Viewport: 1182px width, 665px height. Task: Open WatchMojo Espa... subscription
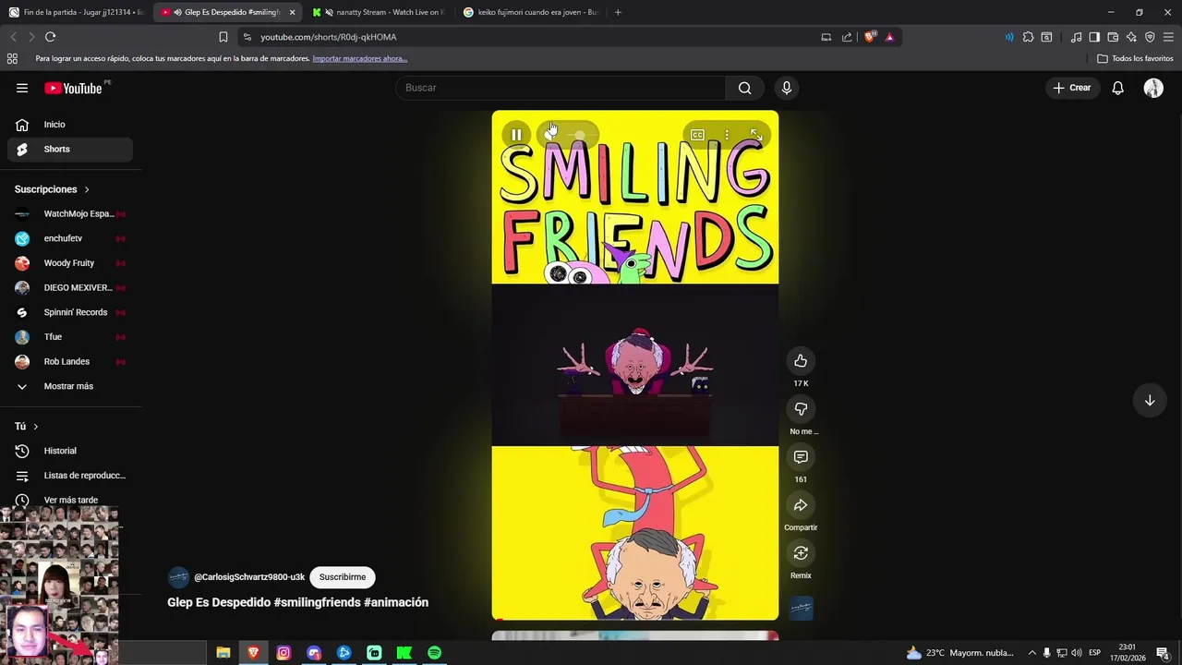[70, 214]
